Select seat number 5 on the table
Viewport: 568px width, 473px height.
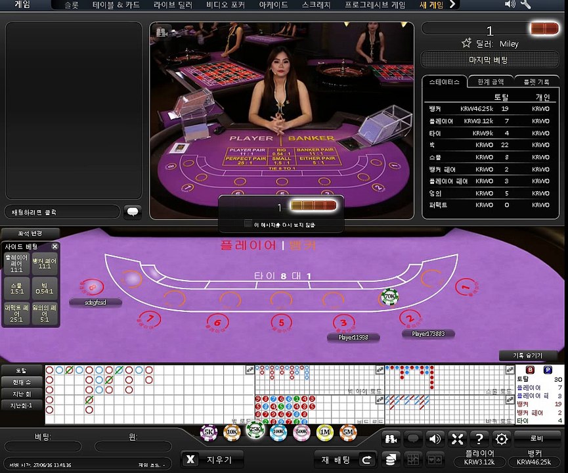tap(282, 323)
